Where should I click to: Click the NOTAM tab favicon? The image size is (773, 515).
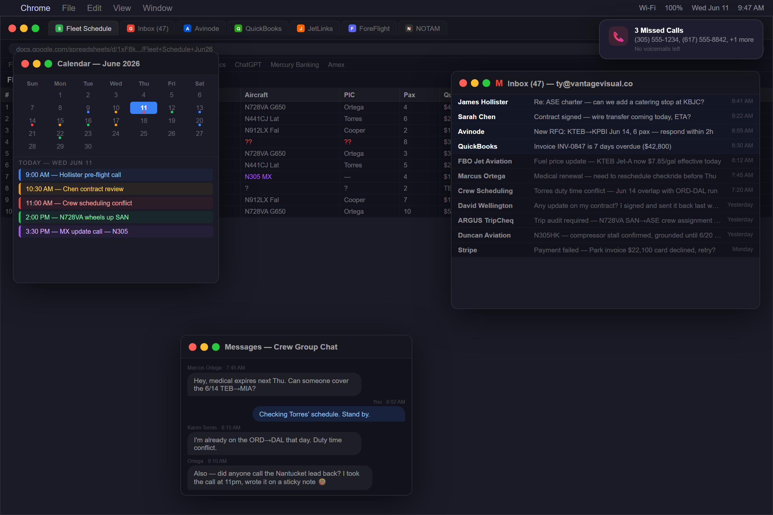tap(409, 29)
